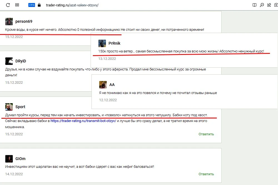
Task: Click the comment "Я не понимаю как я на это повелся"
Action: click(x=158, y=93)
